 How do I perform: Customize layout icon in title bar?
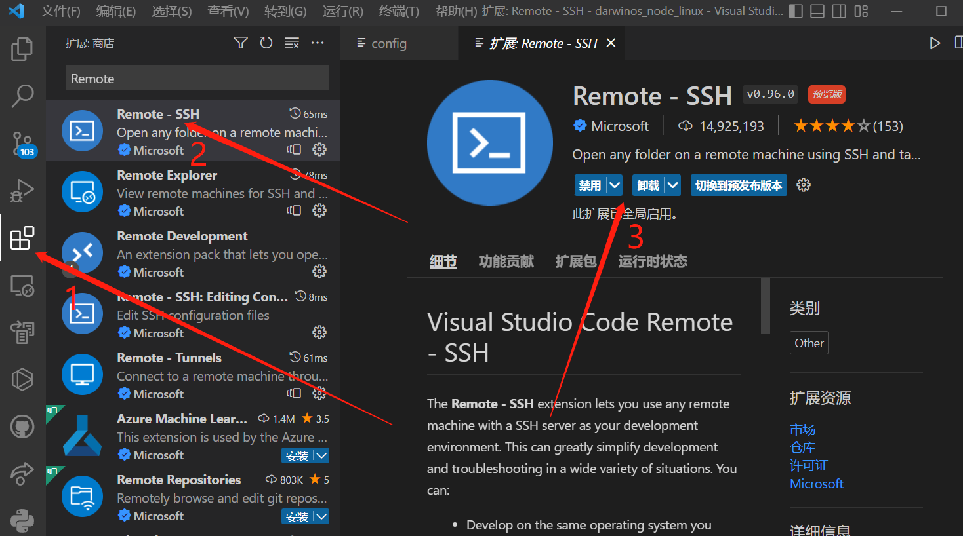(861, 11)
